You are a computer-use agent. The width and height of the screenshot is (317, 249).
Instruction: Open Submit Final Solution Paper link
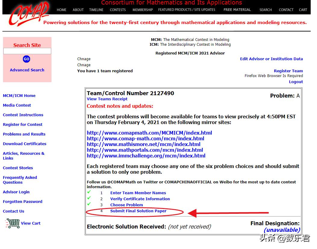click(138, 211)
